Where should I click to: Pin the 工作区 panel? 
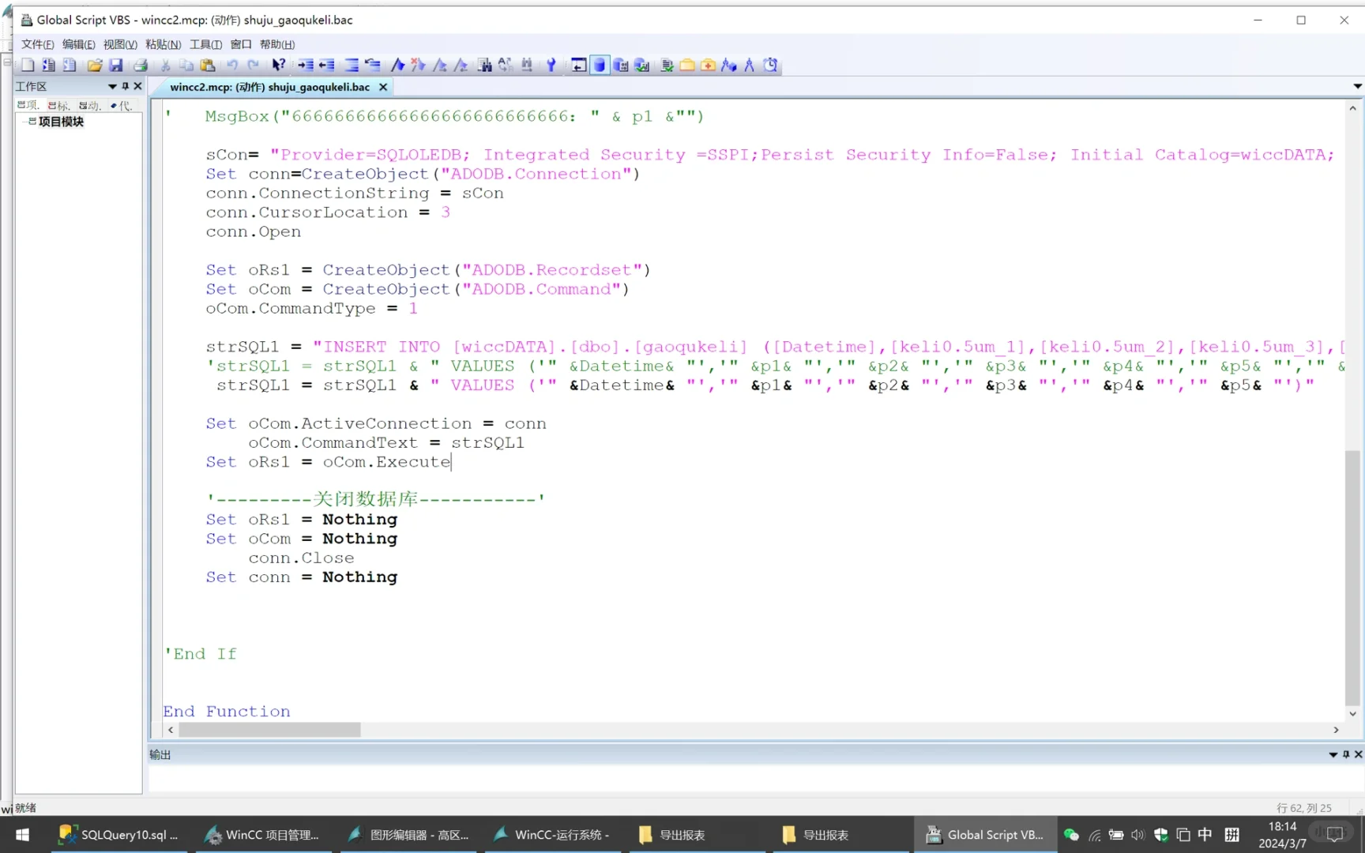pyautogui.click(x=125, y=86)
